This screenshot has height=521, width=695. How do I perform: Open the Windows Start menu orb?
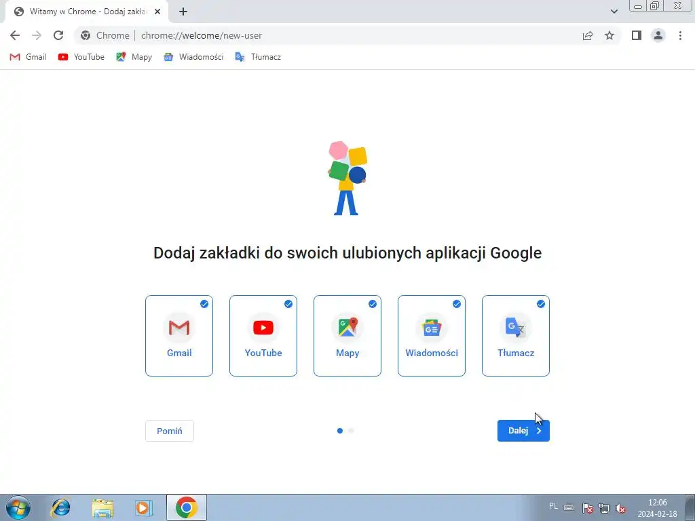click(18, 507)
